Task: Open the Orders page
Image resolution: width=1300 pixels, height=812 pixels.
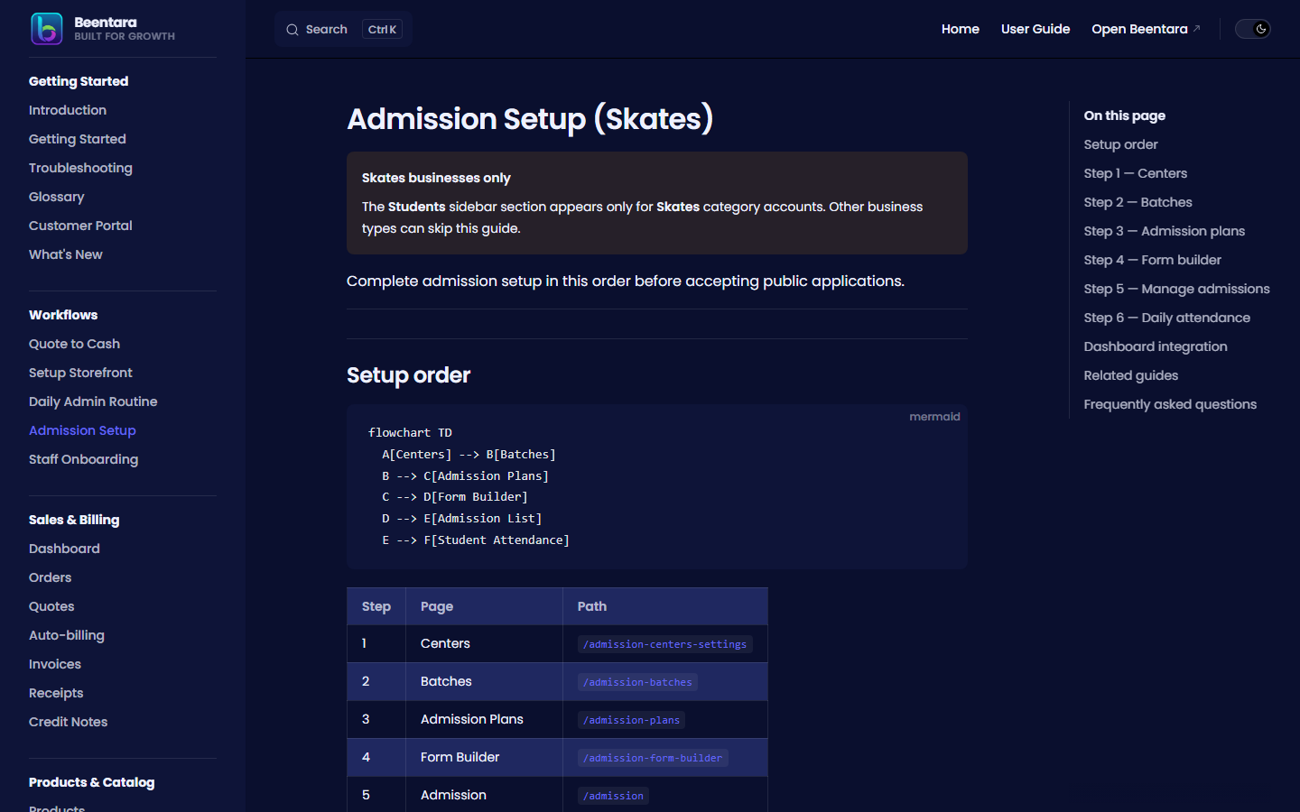Action: (x=50, y=577)
